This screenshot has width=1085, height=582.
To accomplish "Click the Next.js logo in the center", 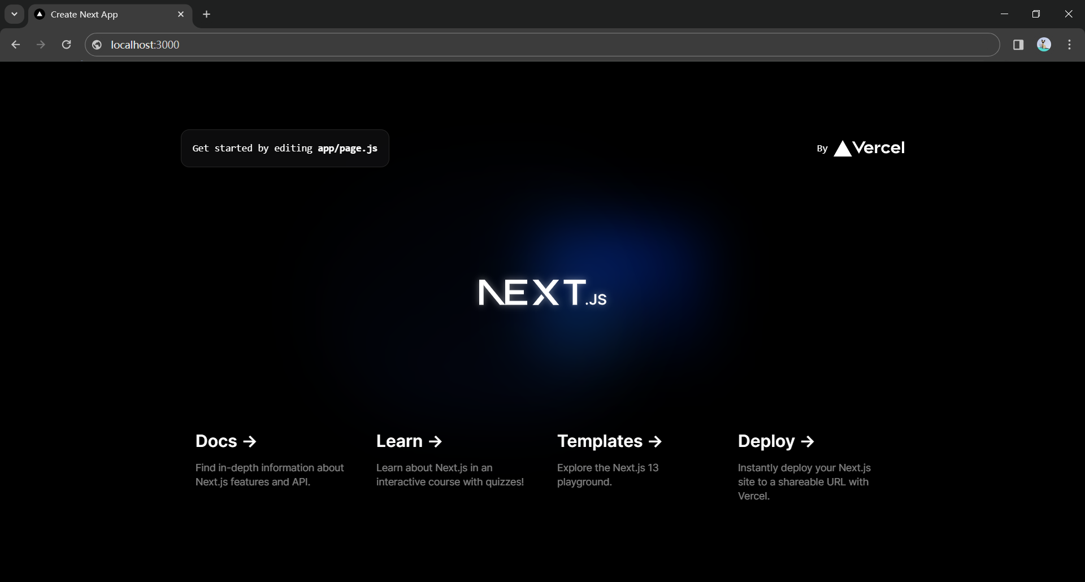I will (x=542, y=293).
